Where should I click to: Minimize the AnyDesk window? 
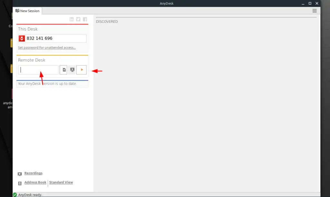point(303,3)
